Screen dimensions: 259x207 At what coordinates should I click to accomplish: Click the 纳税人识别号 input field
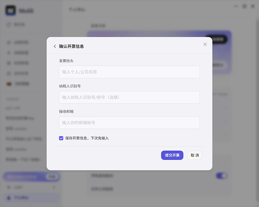point(129,97)
